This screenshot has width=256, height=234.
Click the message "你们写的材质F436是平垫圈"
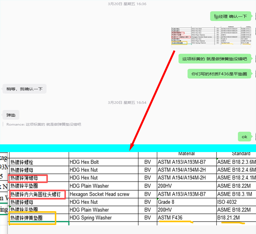click(x=219, y=74)
